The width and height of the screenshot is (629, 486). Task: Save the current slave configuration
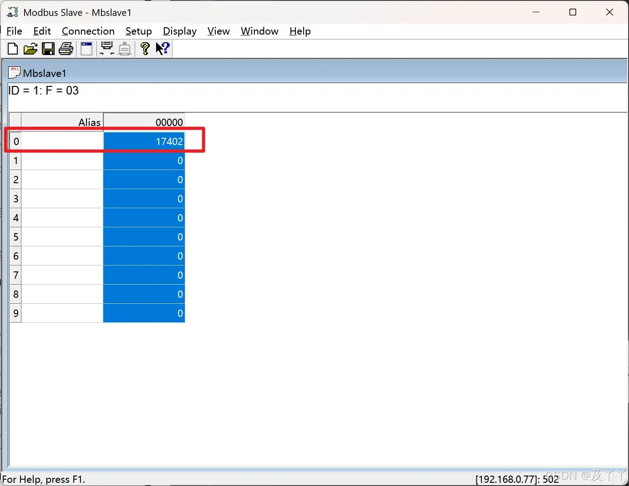pos(48,49)
